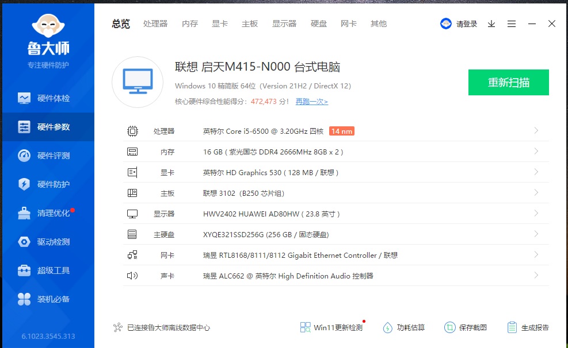Switch to the 其他 tab
568x348 pixels.
(379, 24)
